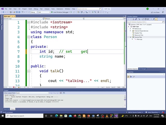Click split editor icon at top right

(125, 18)
